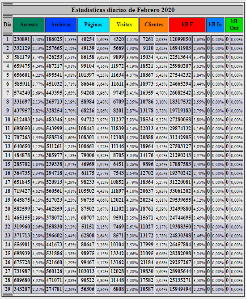Click Archivos value 560561 for day 18
The width and height of the screenshot is (246, 299).
tap(54, 191)
